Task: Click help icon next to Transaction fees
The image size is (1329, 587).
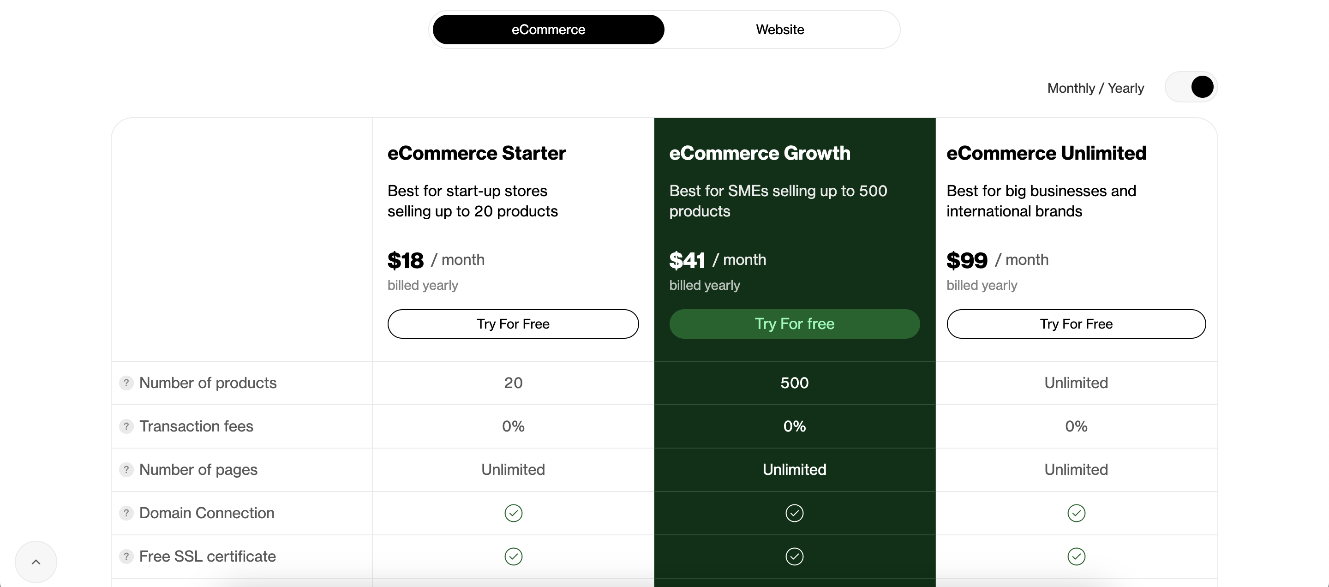Action: tap(126, 426)
